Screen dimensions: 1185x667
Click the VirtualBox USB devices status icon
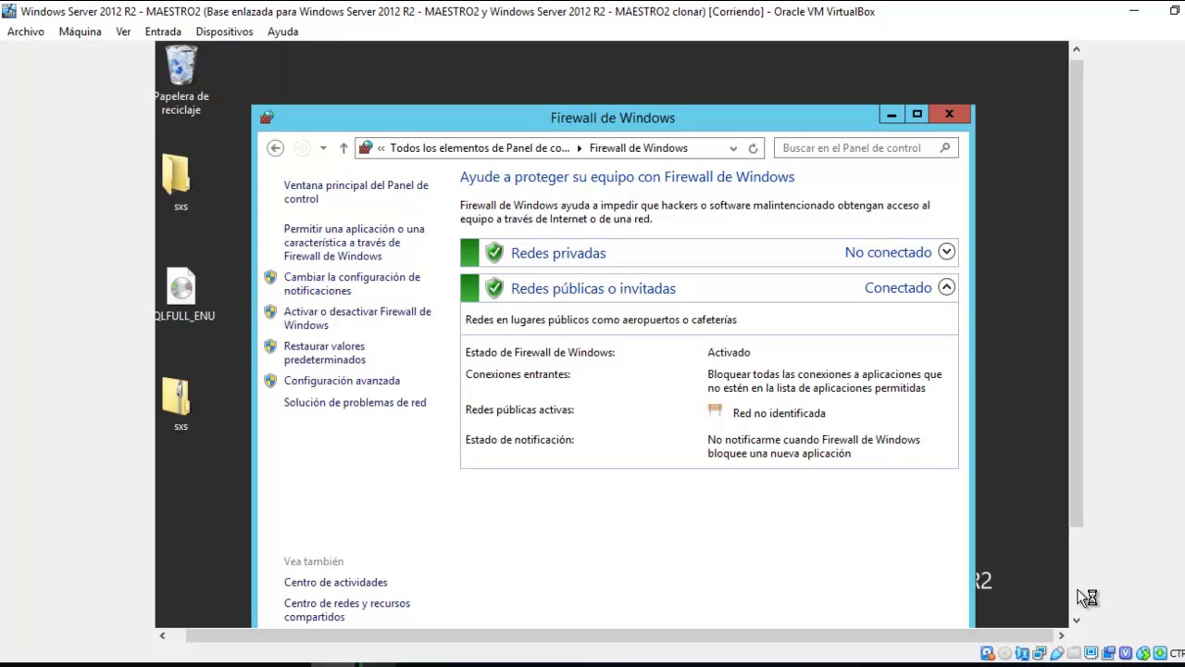click(1057, 653)
